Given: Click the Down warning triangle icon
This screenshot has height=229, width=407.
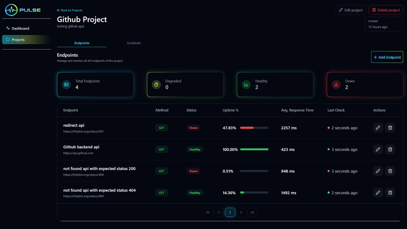Looking at the screenshot, I should coord(336,84).
